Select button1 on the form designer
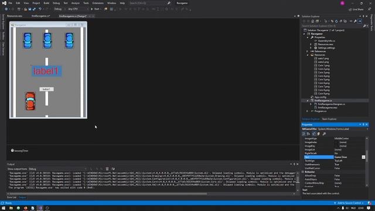This screenshot has height=211, width=375. click(x=46, y=89)
